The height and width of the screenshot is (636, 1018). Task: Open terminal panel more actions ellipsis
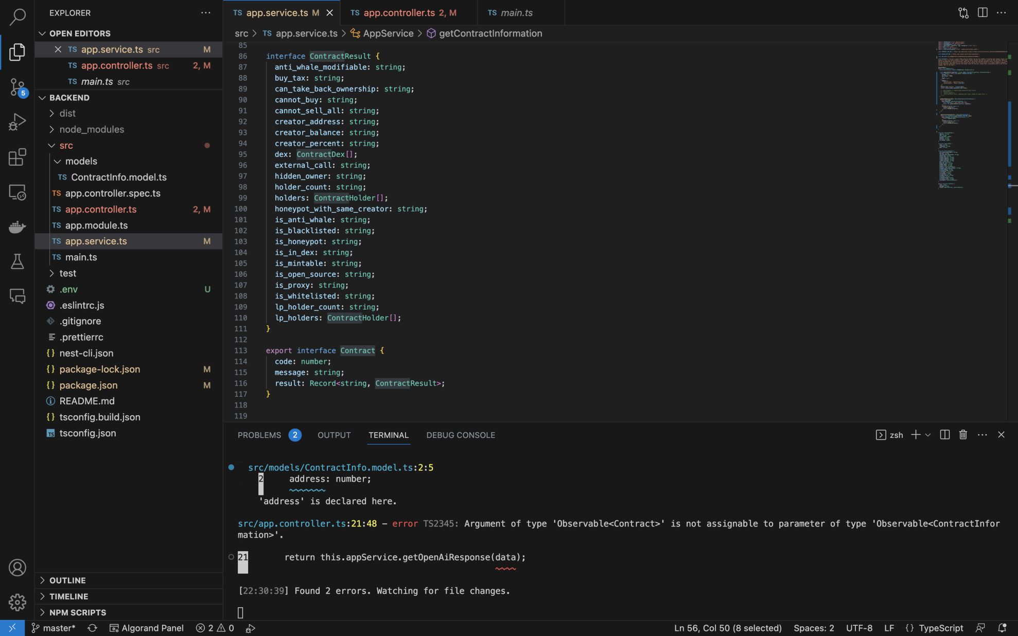tap(982, 435)
